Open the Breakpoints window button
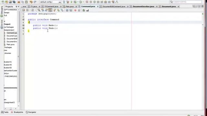This screenshot has width=207, height=116. point(17,112)
